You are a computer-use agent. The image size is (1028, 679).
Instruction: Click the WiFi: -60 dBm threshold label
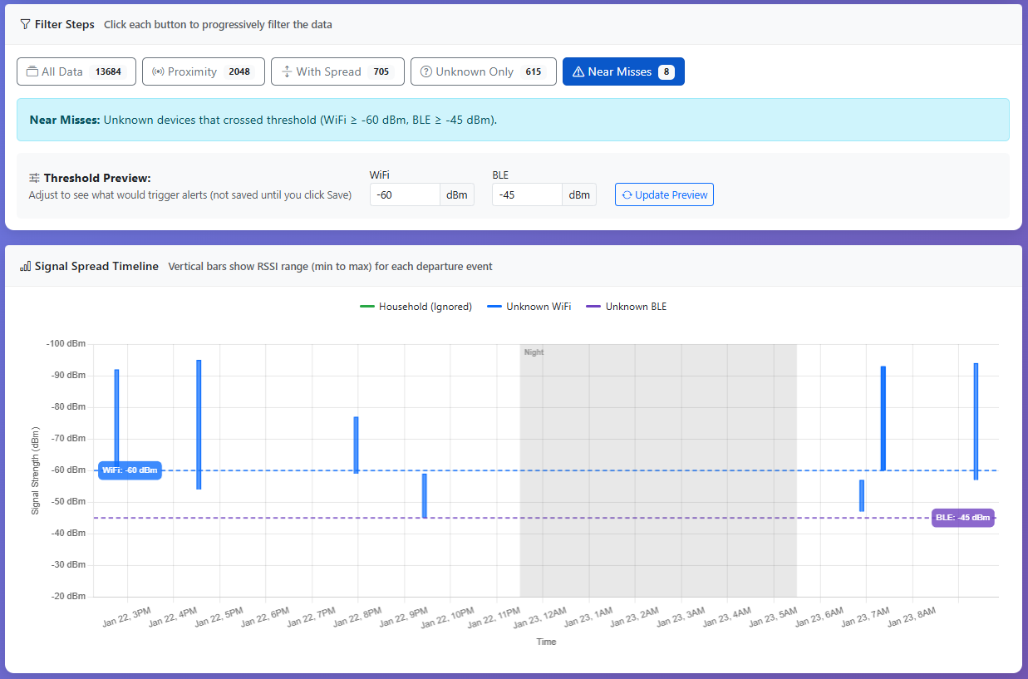(130, 470)
